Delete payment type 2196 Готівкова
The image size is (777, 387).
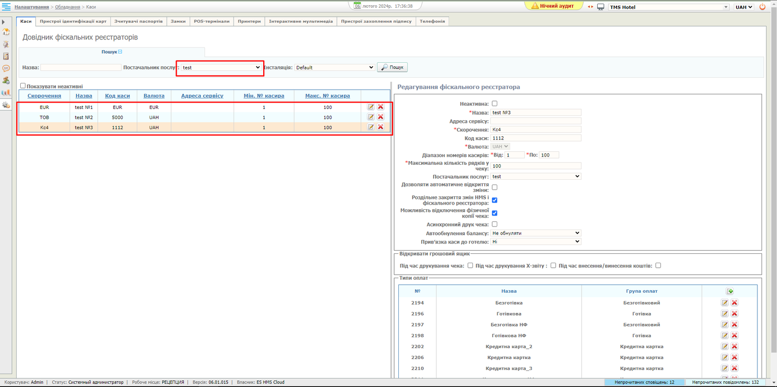tap(735, 314)
